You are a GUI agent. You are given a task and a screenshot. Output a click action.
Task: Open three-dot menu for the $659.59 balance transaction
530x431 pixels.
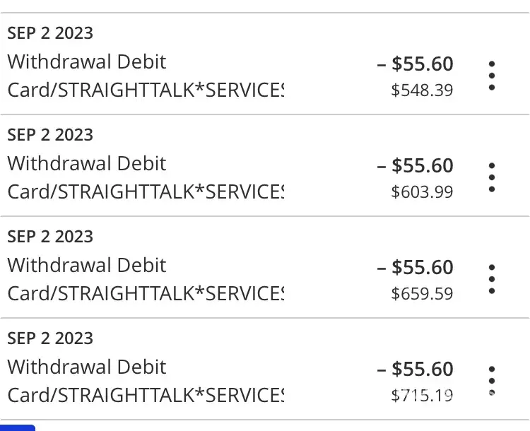click(x=492, y=279)
